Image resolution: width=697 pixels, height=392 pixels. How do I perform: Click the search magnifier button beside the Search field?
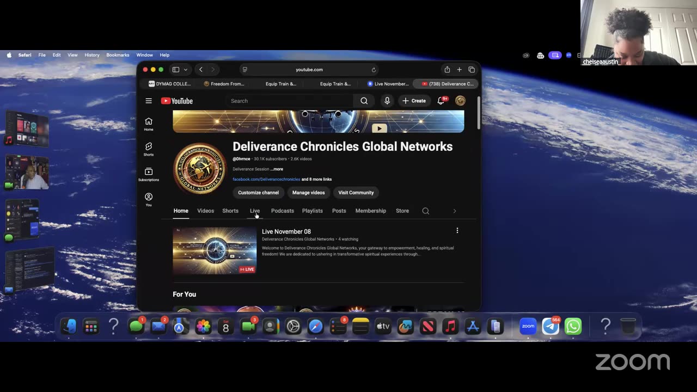pyautogui.click(x=364, y=101)
